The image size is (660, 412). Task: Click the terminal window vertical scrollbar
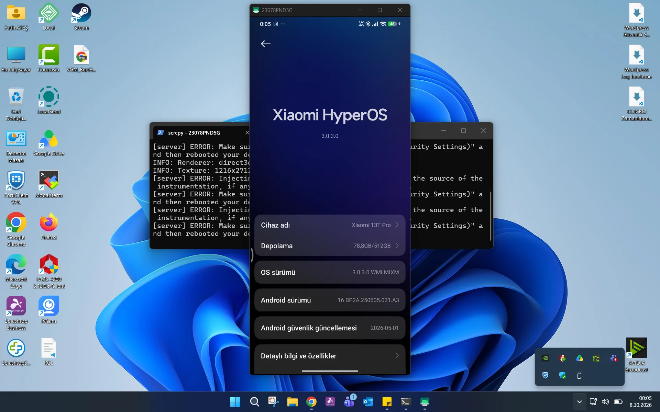[x=491, y=216]
